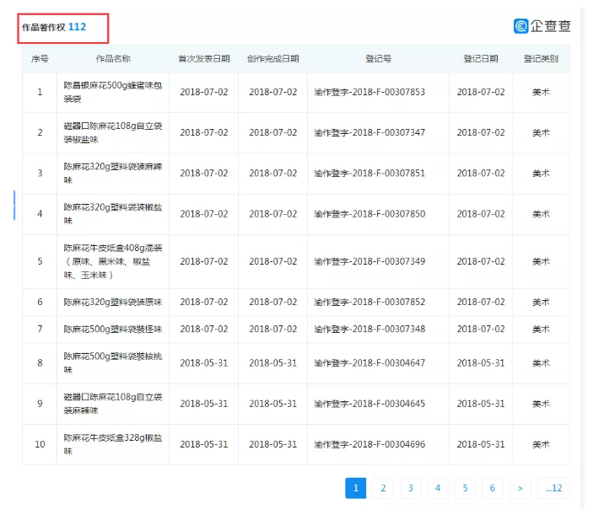This screenshot has height=520, width=599.
Task: Click the next page arrow button
Action: (x=520, y=488)
